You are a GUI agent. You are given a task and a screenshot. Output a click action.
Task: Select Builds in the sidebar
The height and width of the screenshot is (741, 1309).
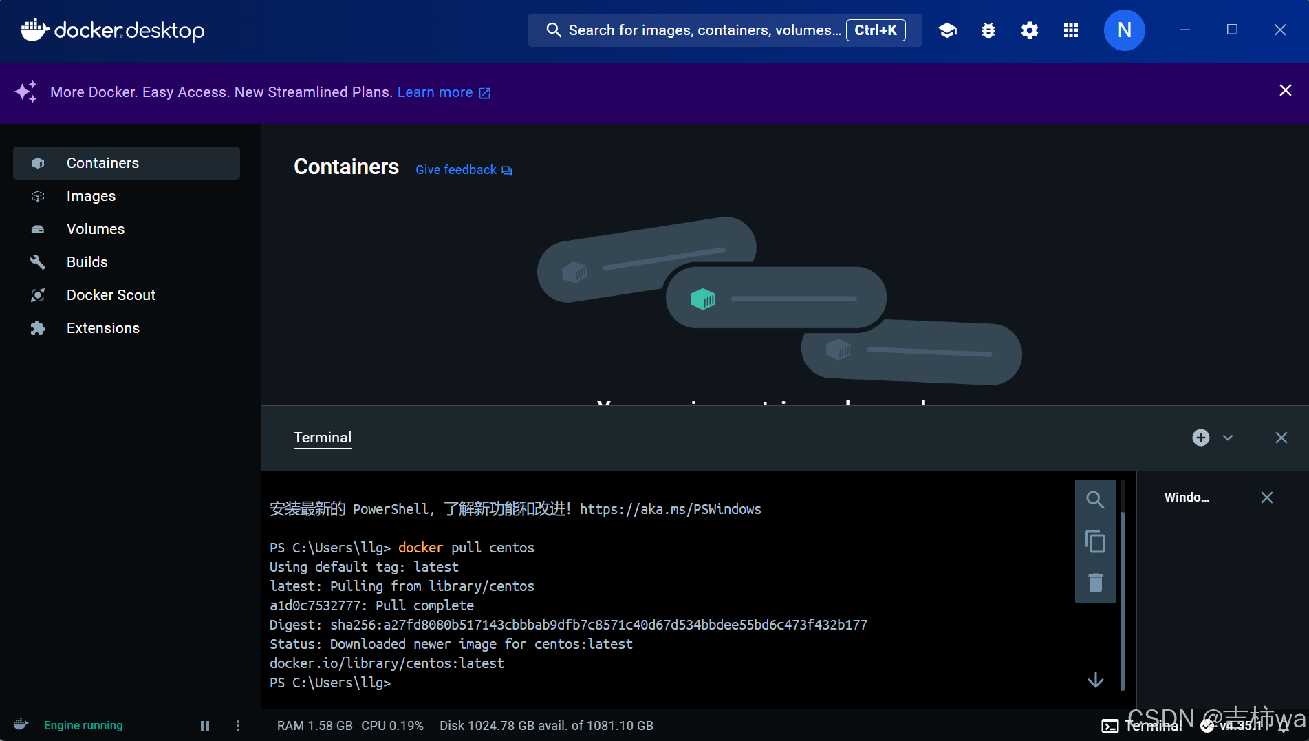(127, 262)
